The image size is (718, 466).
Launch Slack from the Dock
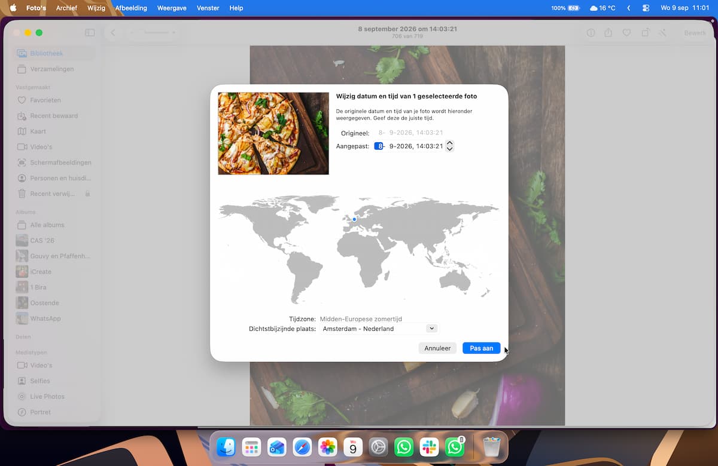[x=430, y=446]
